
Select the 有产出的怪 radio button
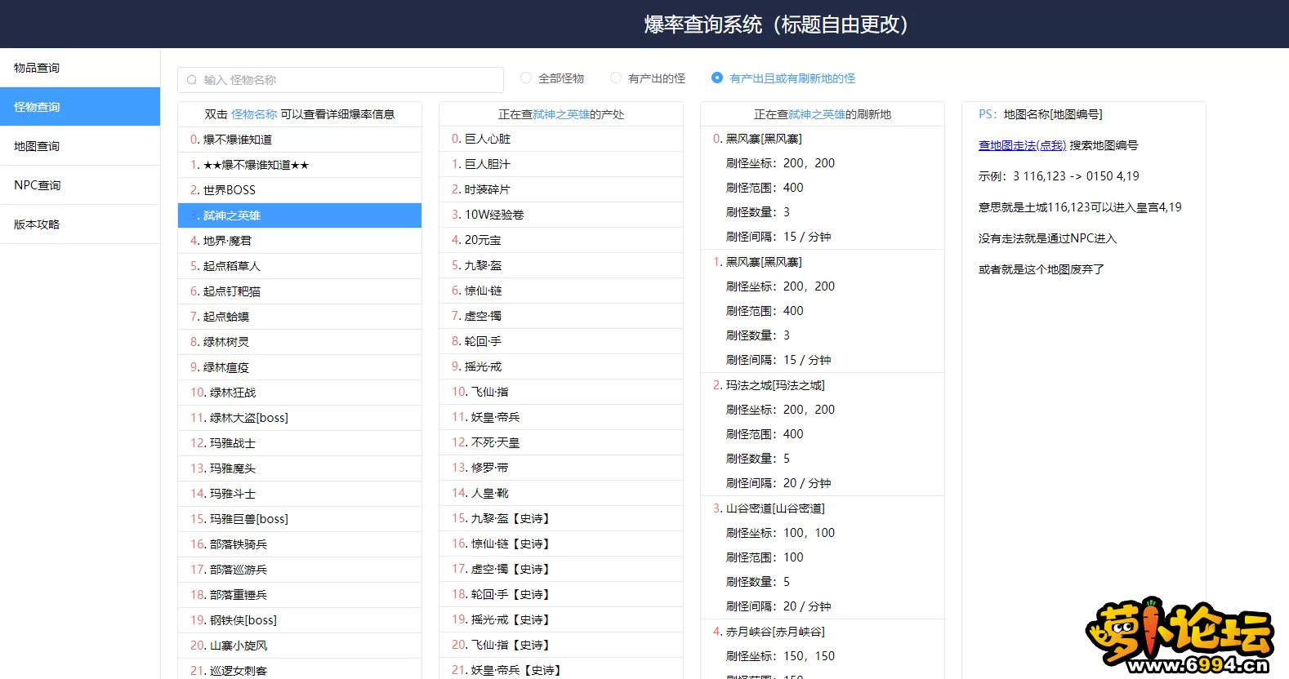coord(616,78)
